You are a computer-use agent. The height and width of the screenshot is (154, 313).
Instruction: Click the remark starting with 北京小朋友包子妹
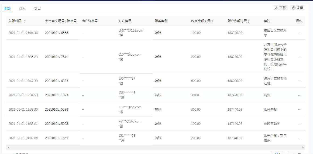tap(275, 57)
